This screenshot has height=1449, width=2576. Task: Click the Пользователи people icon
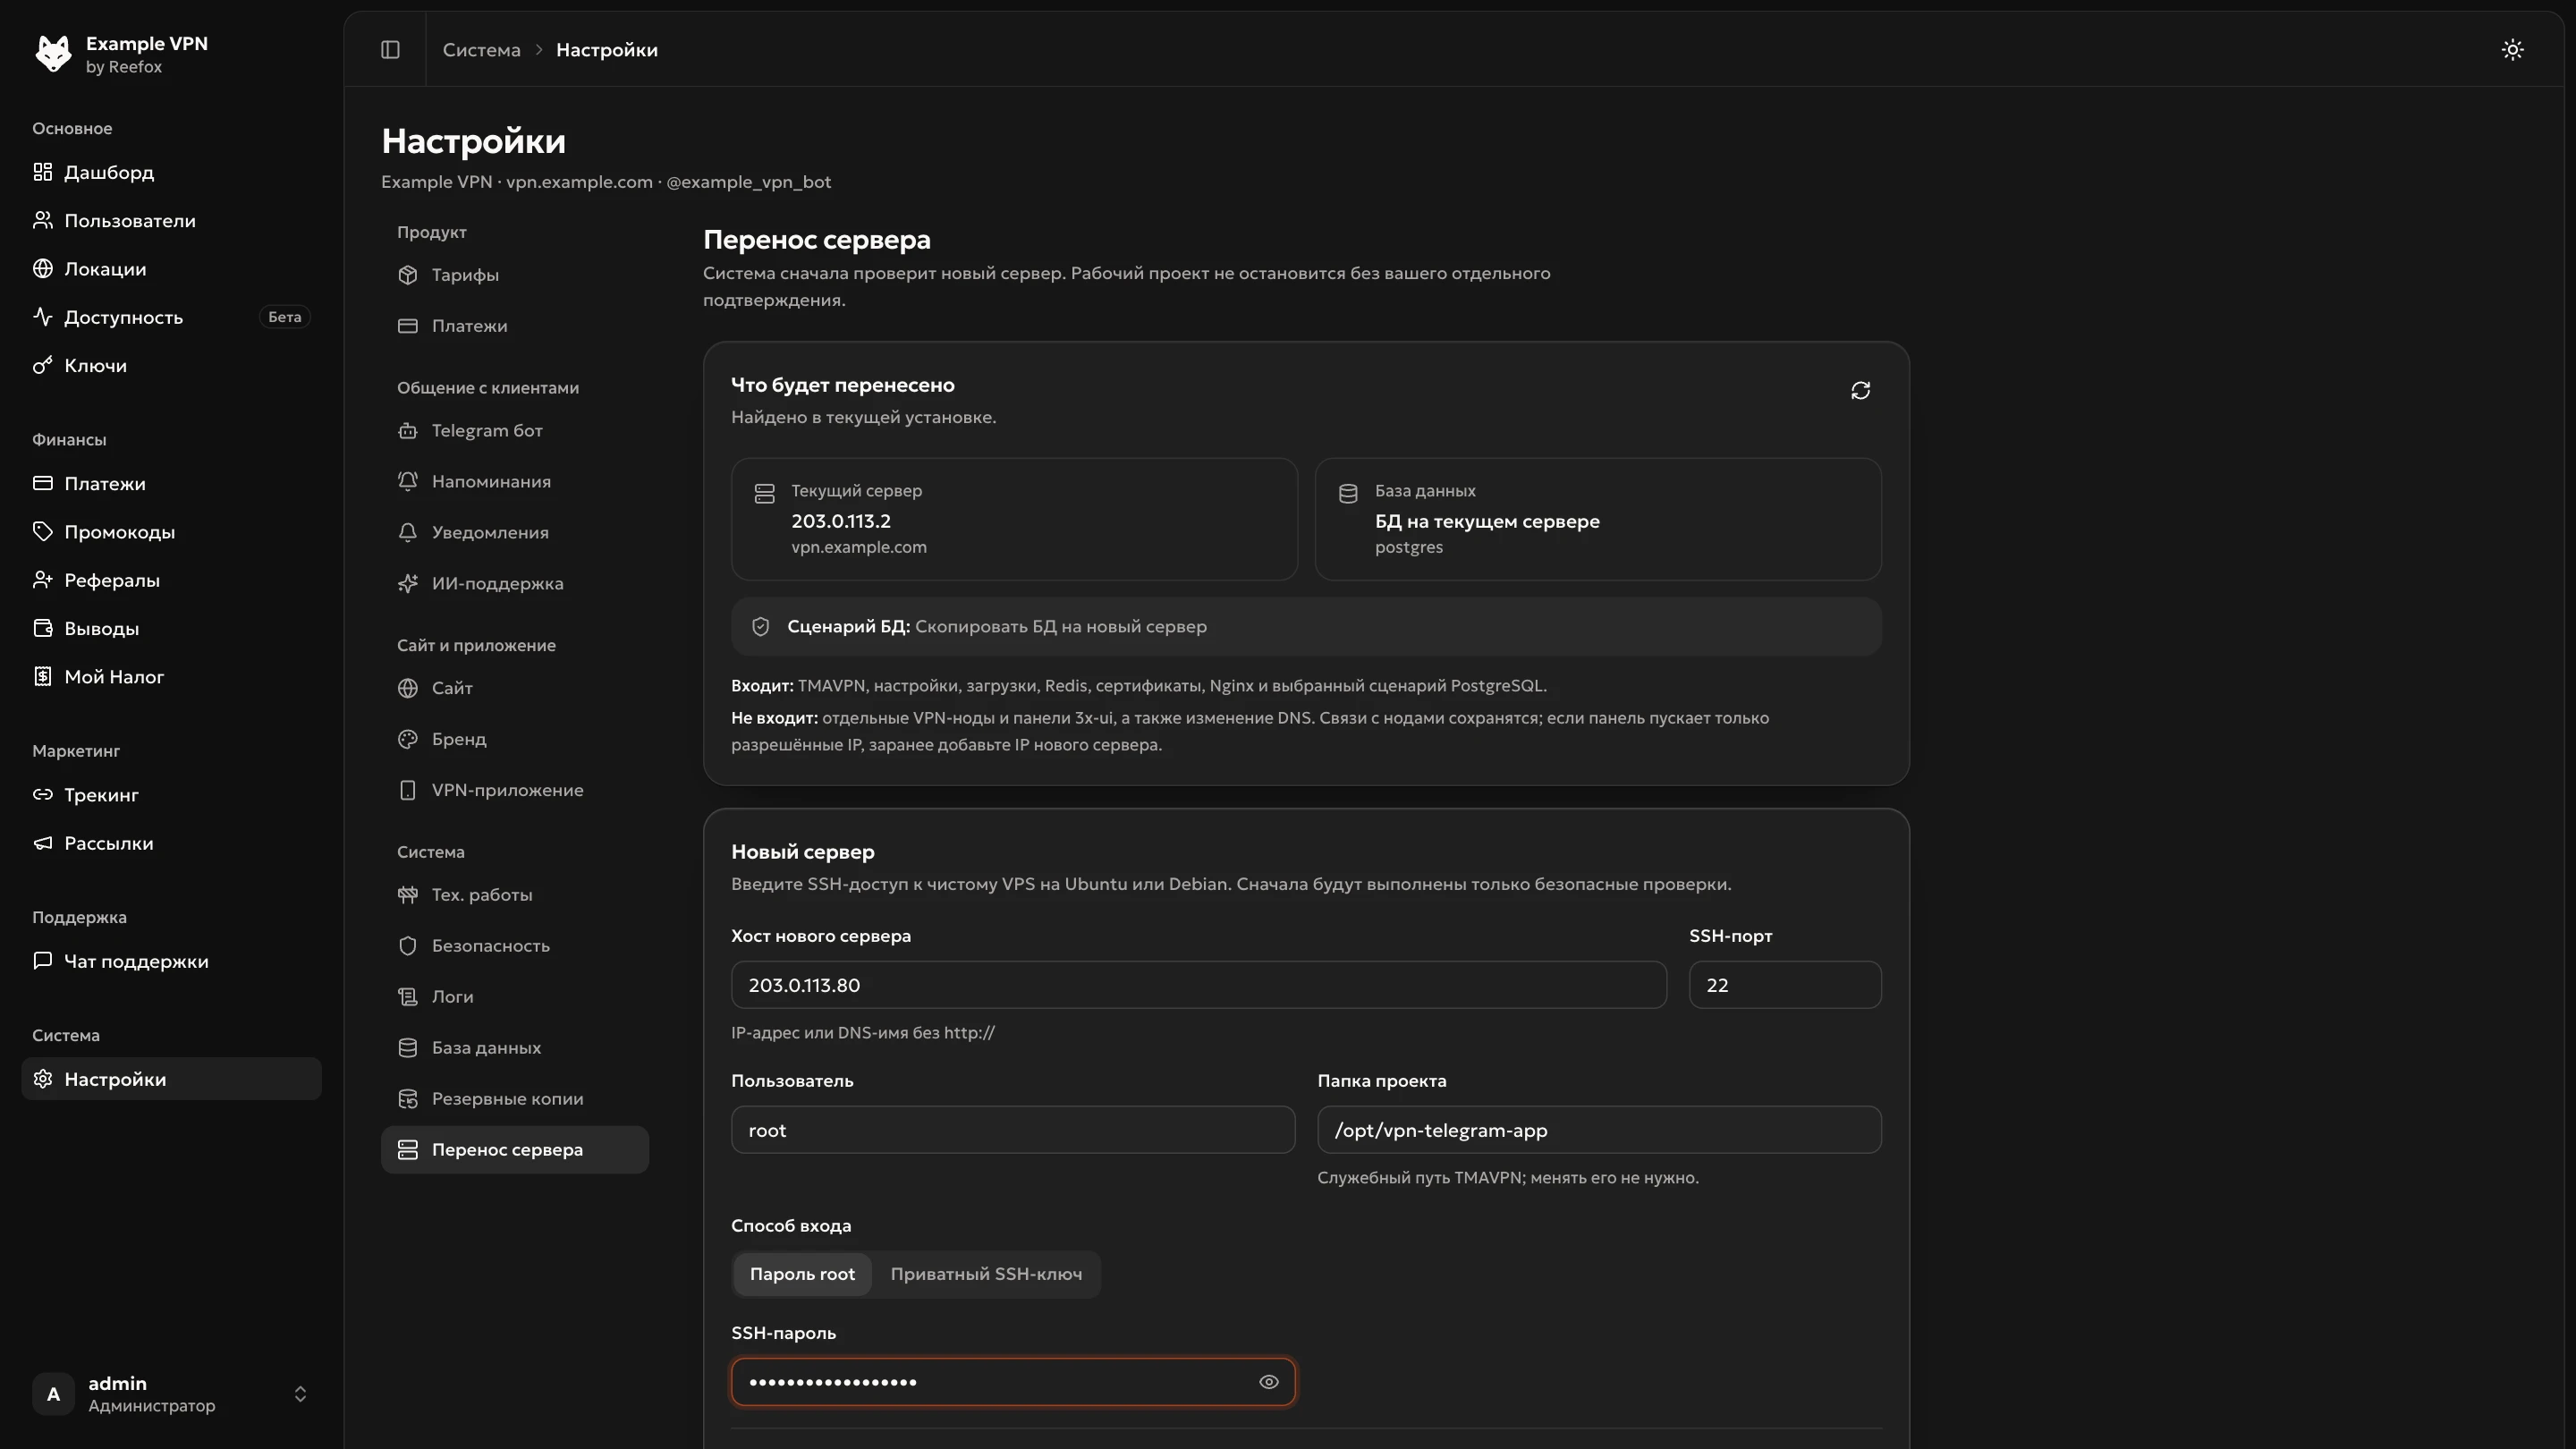[42, 220]
